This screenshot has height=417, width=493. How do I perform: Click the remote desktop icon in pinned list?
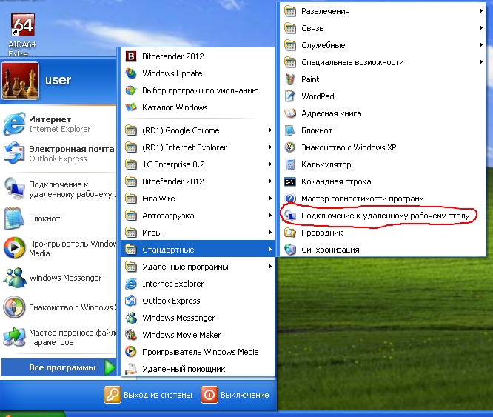pyautogui.click(x=14, y=189)
